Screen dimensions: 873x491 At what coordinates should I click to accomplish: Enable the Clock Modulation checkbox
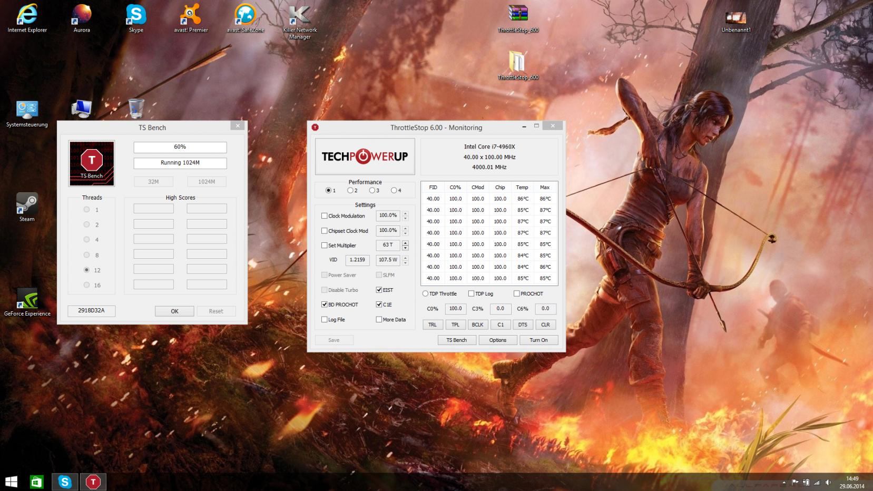(x=325, y=216)
